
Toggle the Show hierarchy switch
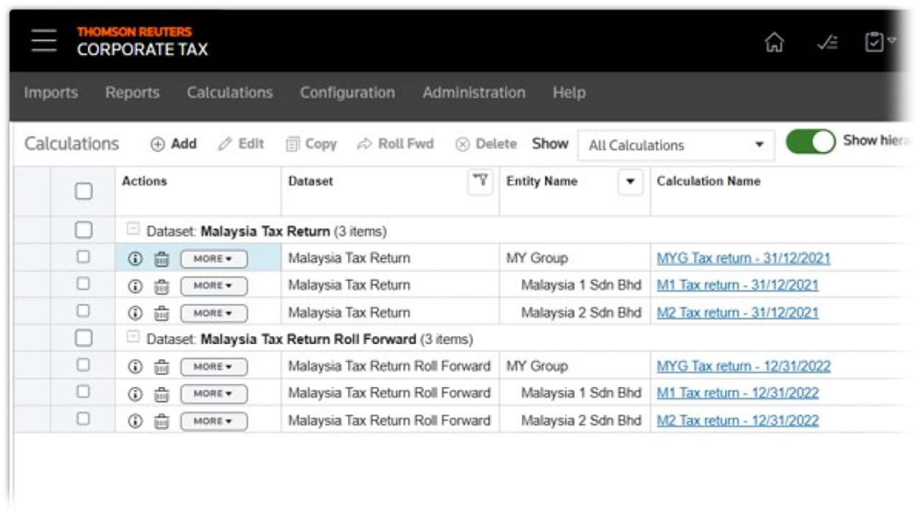(x=810, y=142)
